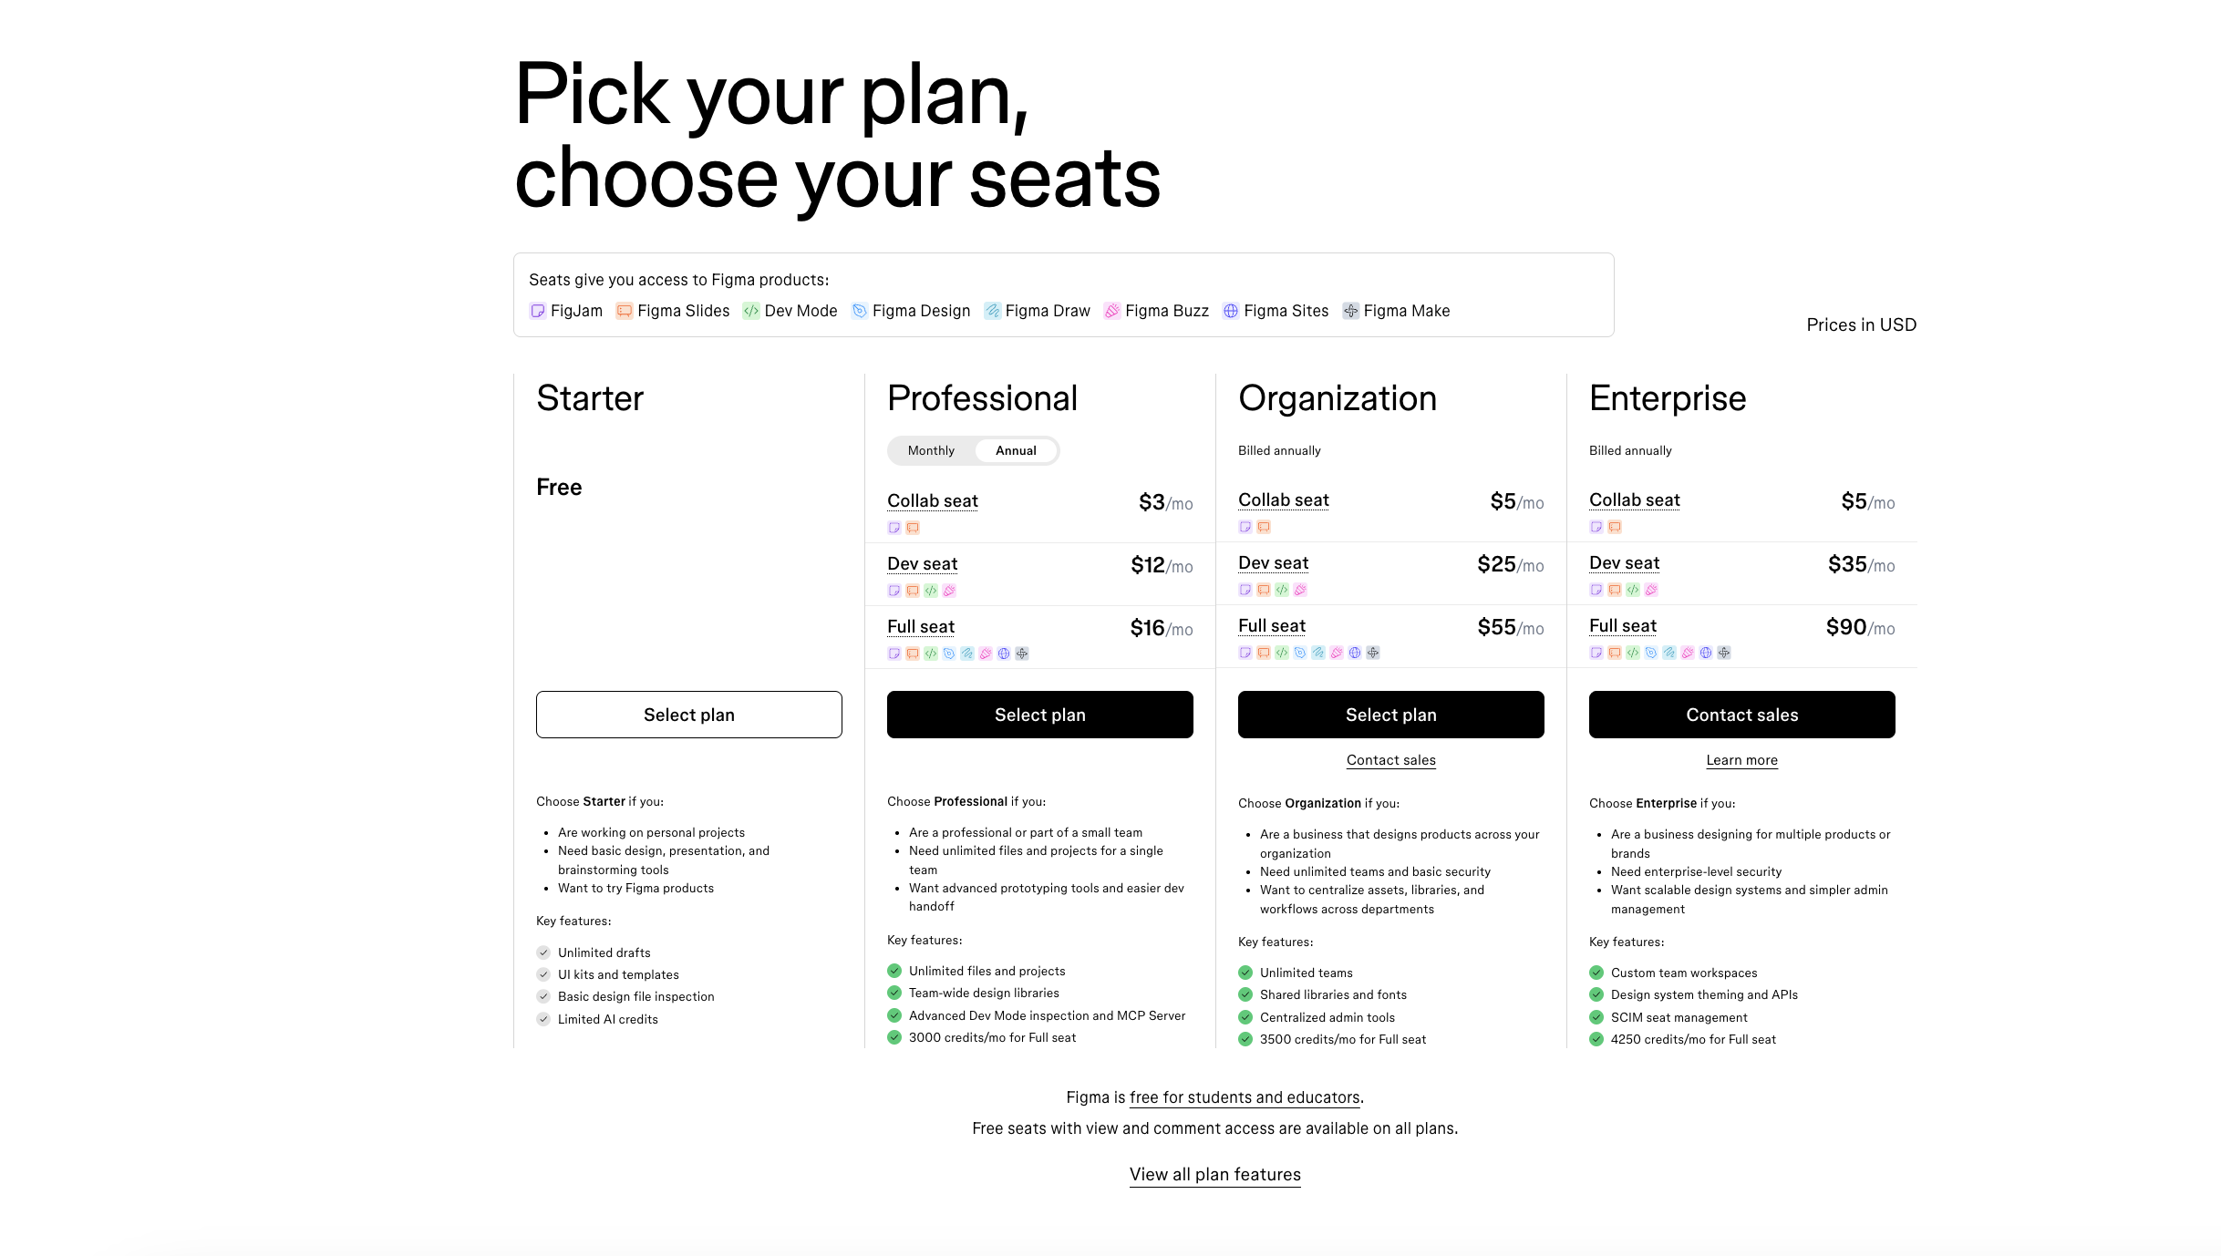Click the Dev Mode icon
The image size is (2221, 1256).
click(751, 311)
